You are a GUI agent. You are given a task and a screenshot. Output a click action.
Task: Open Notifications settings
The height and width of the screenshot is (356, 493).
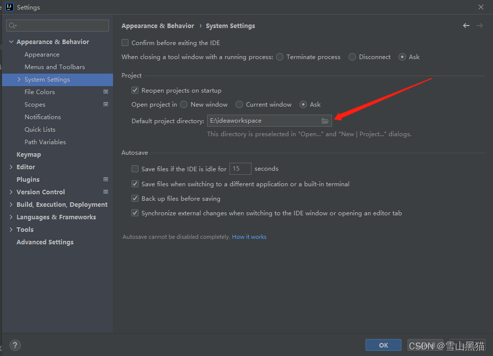[x=43, y=117]
